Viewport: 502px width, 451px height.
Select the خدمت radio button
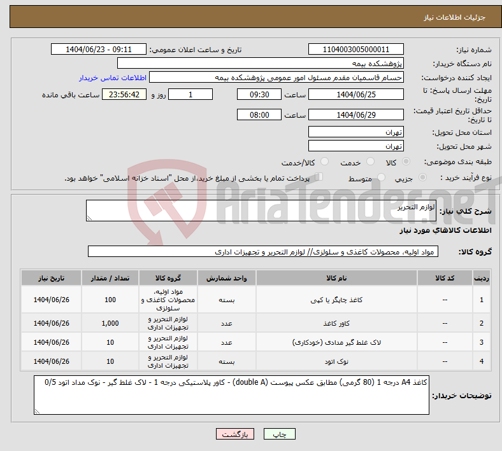coord(370,162)
